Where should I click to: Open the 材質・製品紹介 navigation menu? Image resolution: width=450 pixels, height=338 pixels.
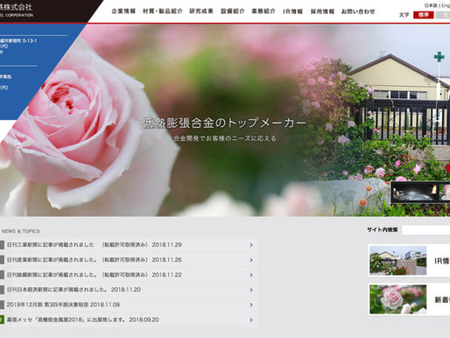pyautogui.click(x=163, y=11)
